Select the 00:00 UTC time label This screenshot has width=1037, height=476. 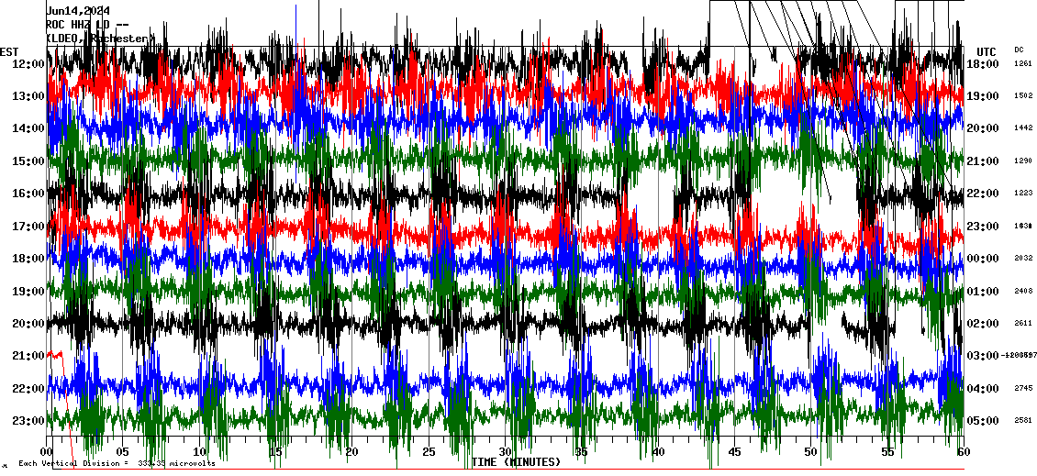(984, 259)
